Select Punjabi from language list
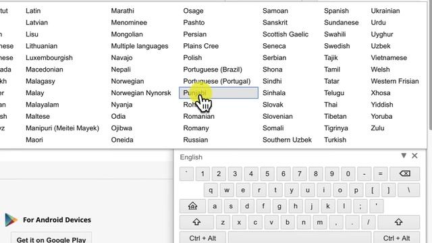Viewport: 432px width, 243px height. [x=219, y=93]
